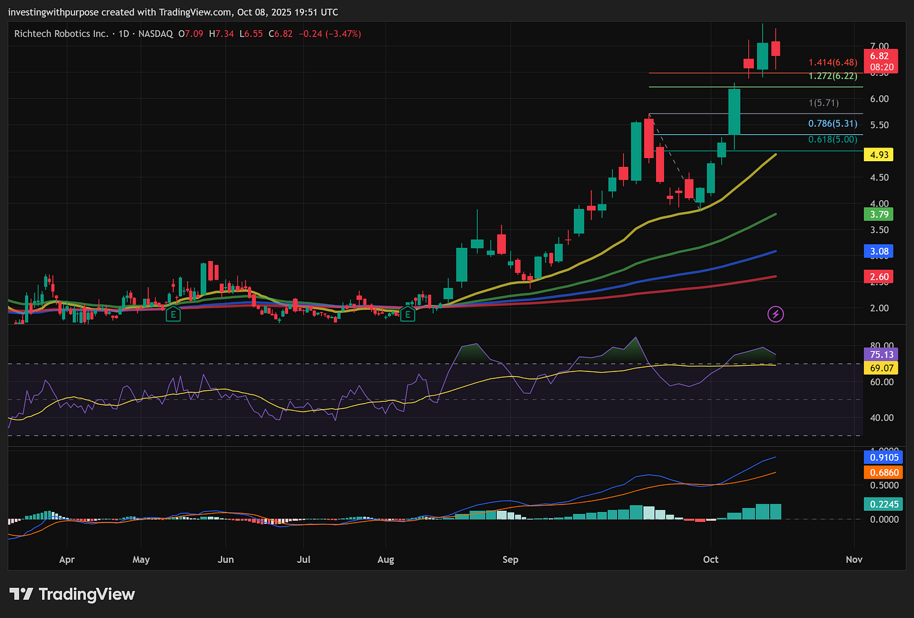Click the 60.00 RSI scale label
This screenshot has width=914, height=618.
point(882,382)
